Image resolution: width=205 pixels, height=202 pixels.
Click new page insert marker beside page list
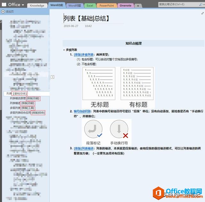[52, 77]
